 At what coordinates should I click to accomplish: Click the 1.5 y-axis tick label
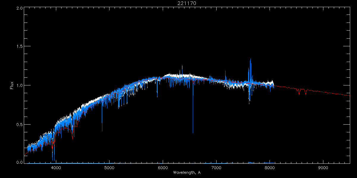tap(19, 47)
